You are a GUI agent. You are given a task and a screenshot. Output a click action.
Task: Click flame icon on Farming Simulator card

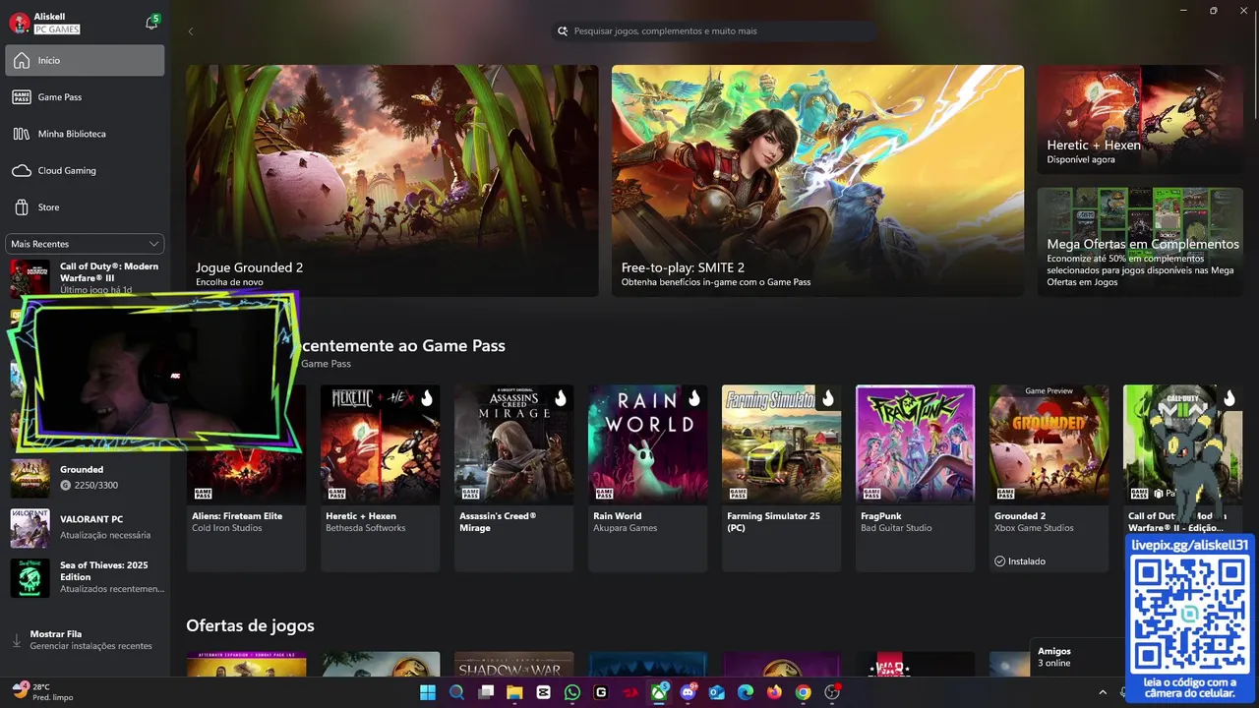point(828,398)
